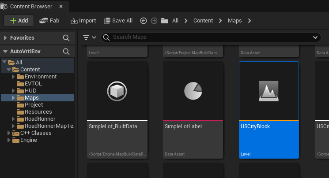Viewport: 329px width, 178px height.
Task: Save all assets with Save All
Action: point(118,21)
